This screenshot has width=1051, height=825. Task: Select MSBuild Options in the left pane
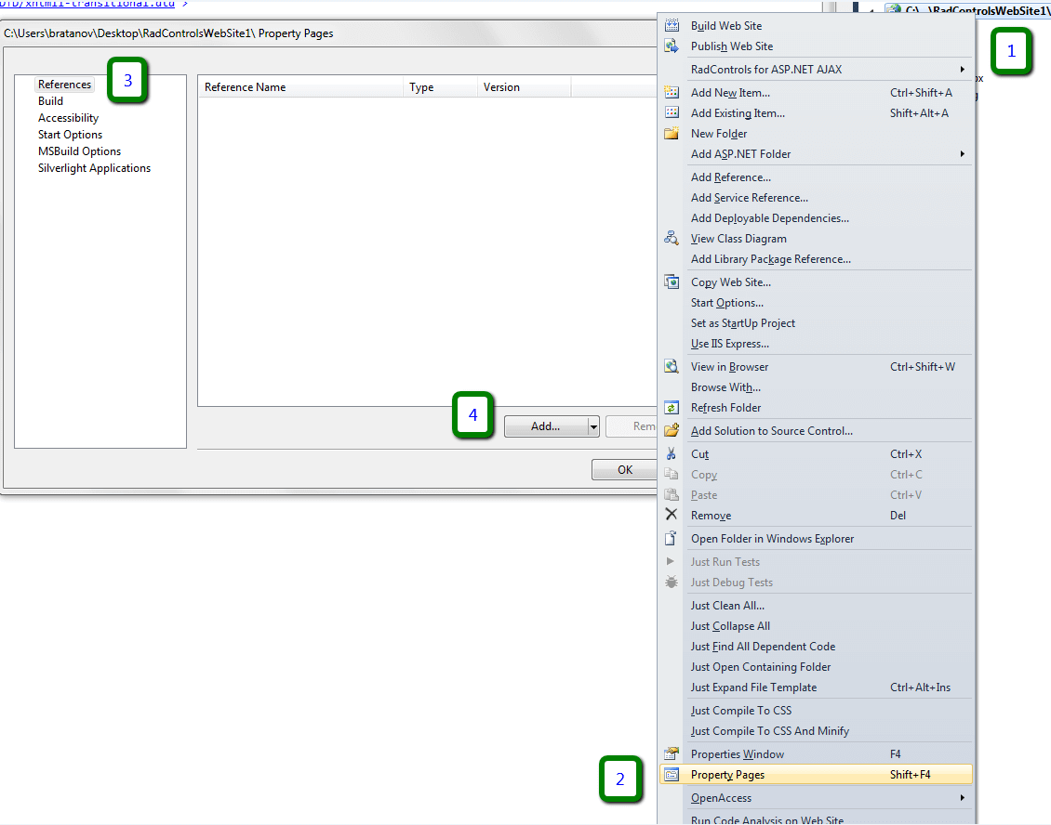[79, 151]
